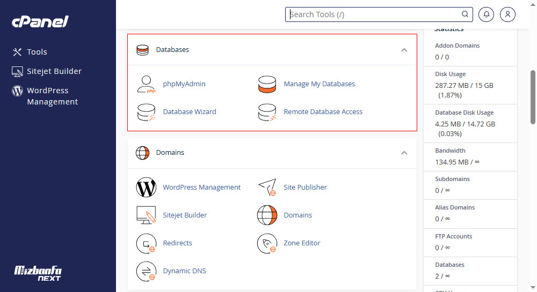Open the user account icon
The width and height of the screenshot is (537, 292).
507,14
